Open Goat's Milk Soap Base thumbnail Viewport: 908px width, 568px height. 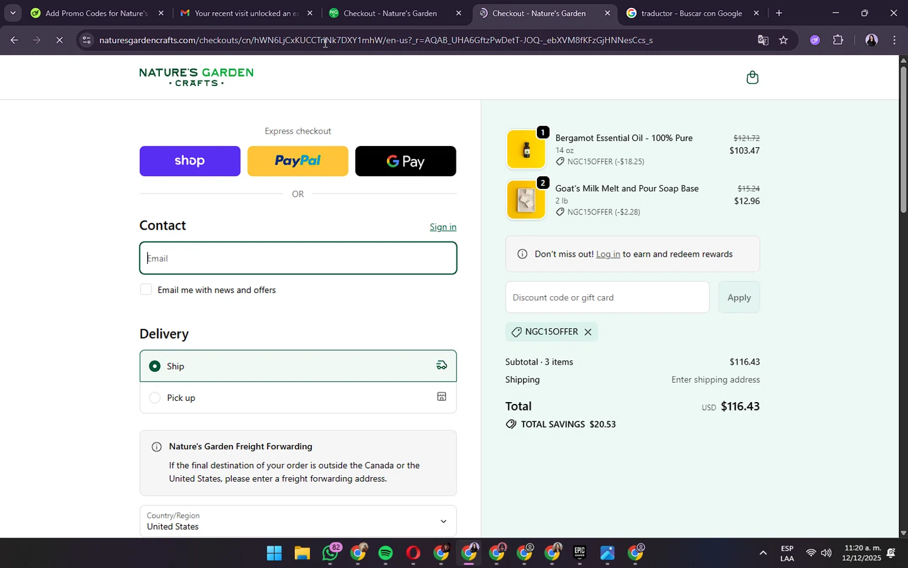pos(526,200)
